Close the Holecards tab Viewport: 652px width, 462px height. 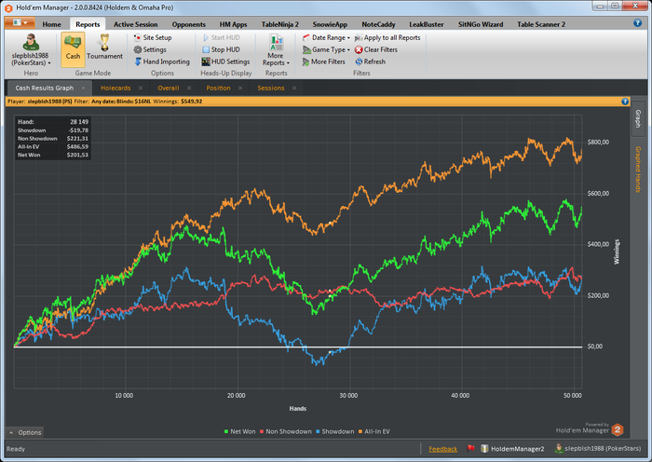point(141,88)
